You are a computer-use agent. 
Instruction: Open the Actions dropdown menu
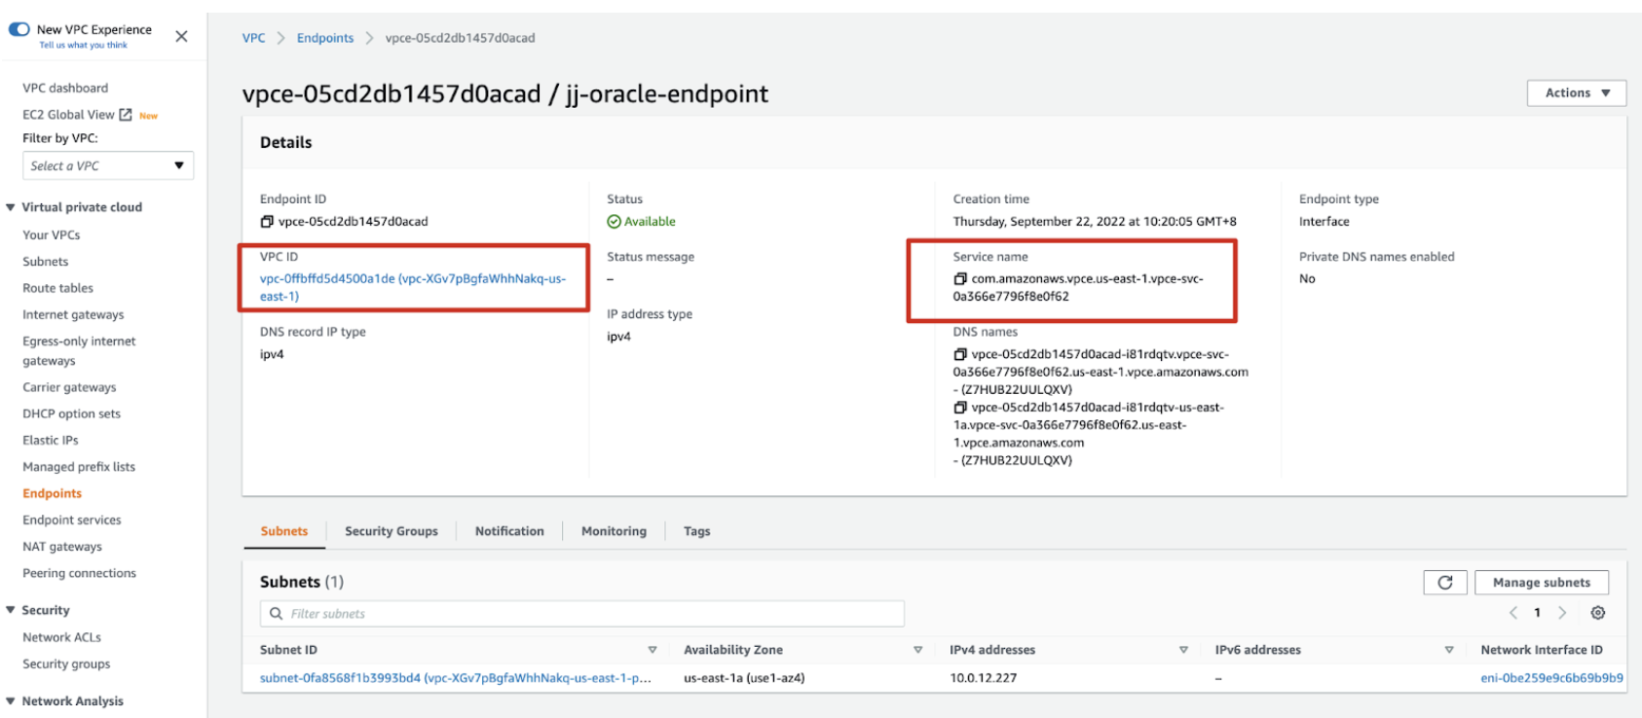[x=1577, y=93]
